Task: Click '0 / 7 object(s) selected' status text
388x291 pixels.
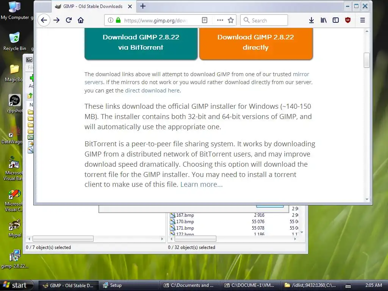Action: tap(48, 247)
